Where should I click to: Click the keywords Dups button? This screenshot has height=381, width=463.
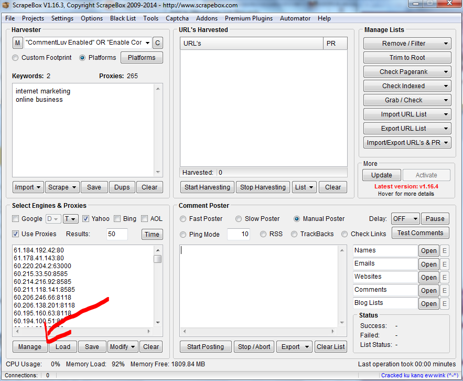click(122, 187)
